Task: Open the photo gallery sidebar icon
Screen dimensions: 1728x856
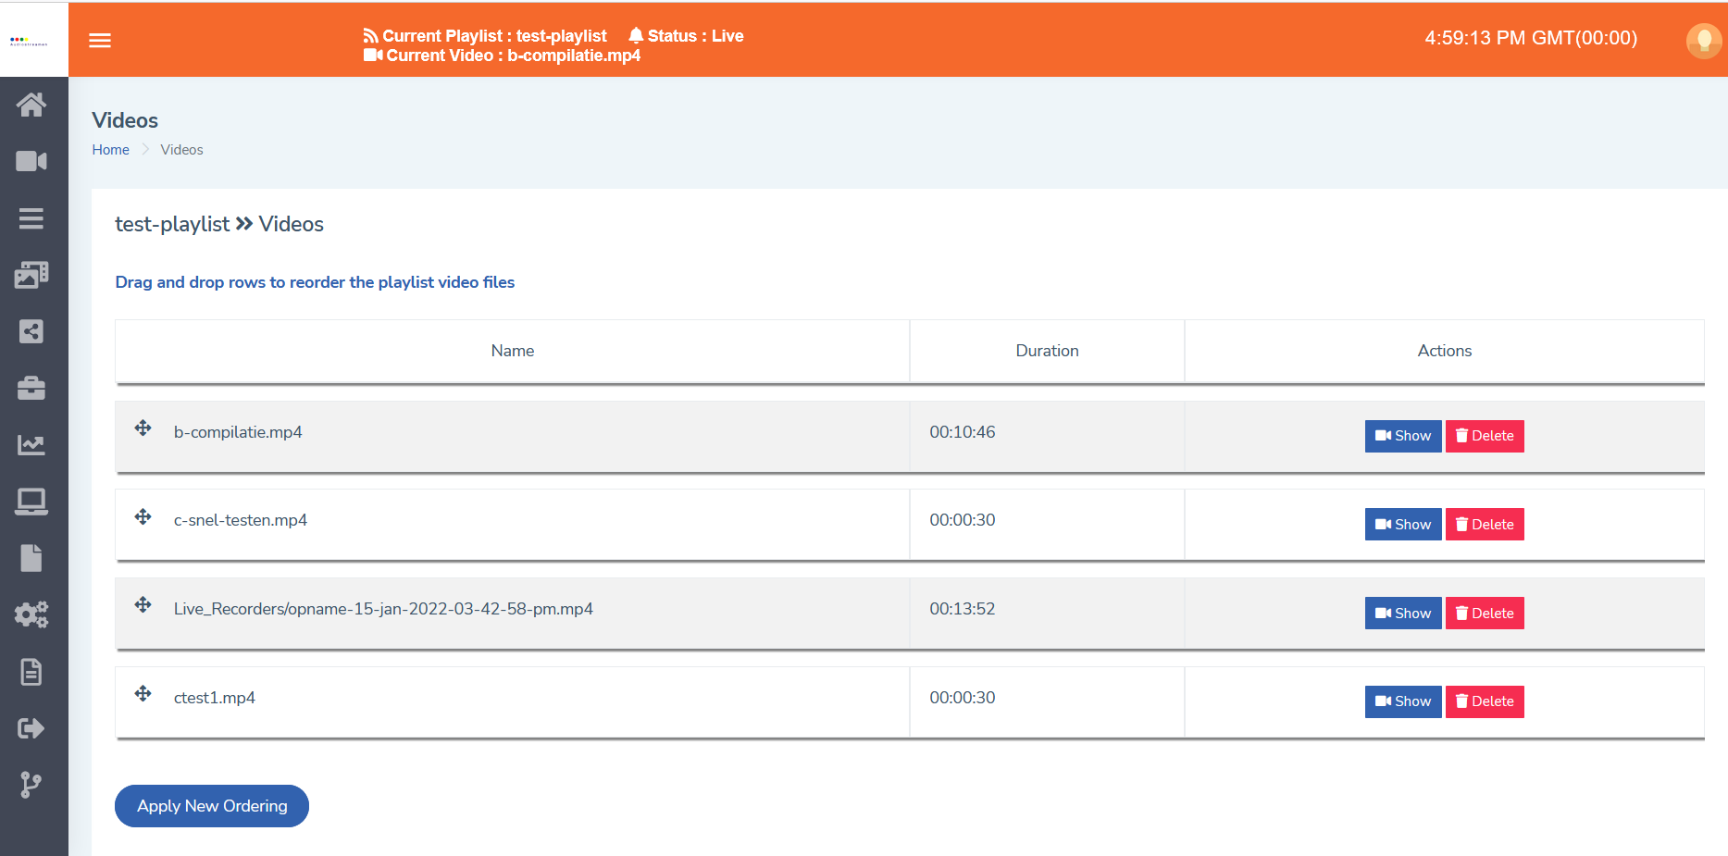Action: [31, 275]
